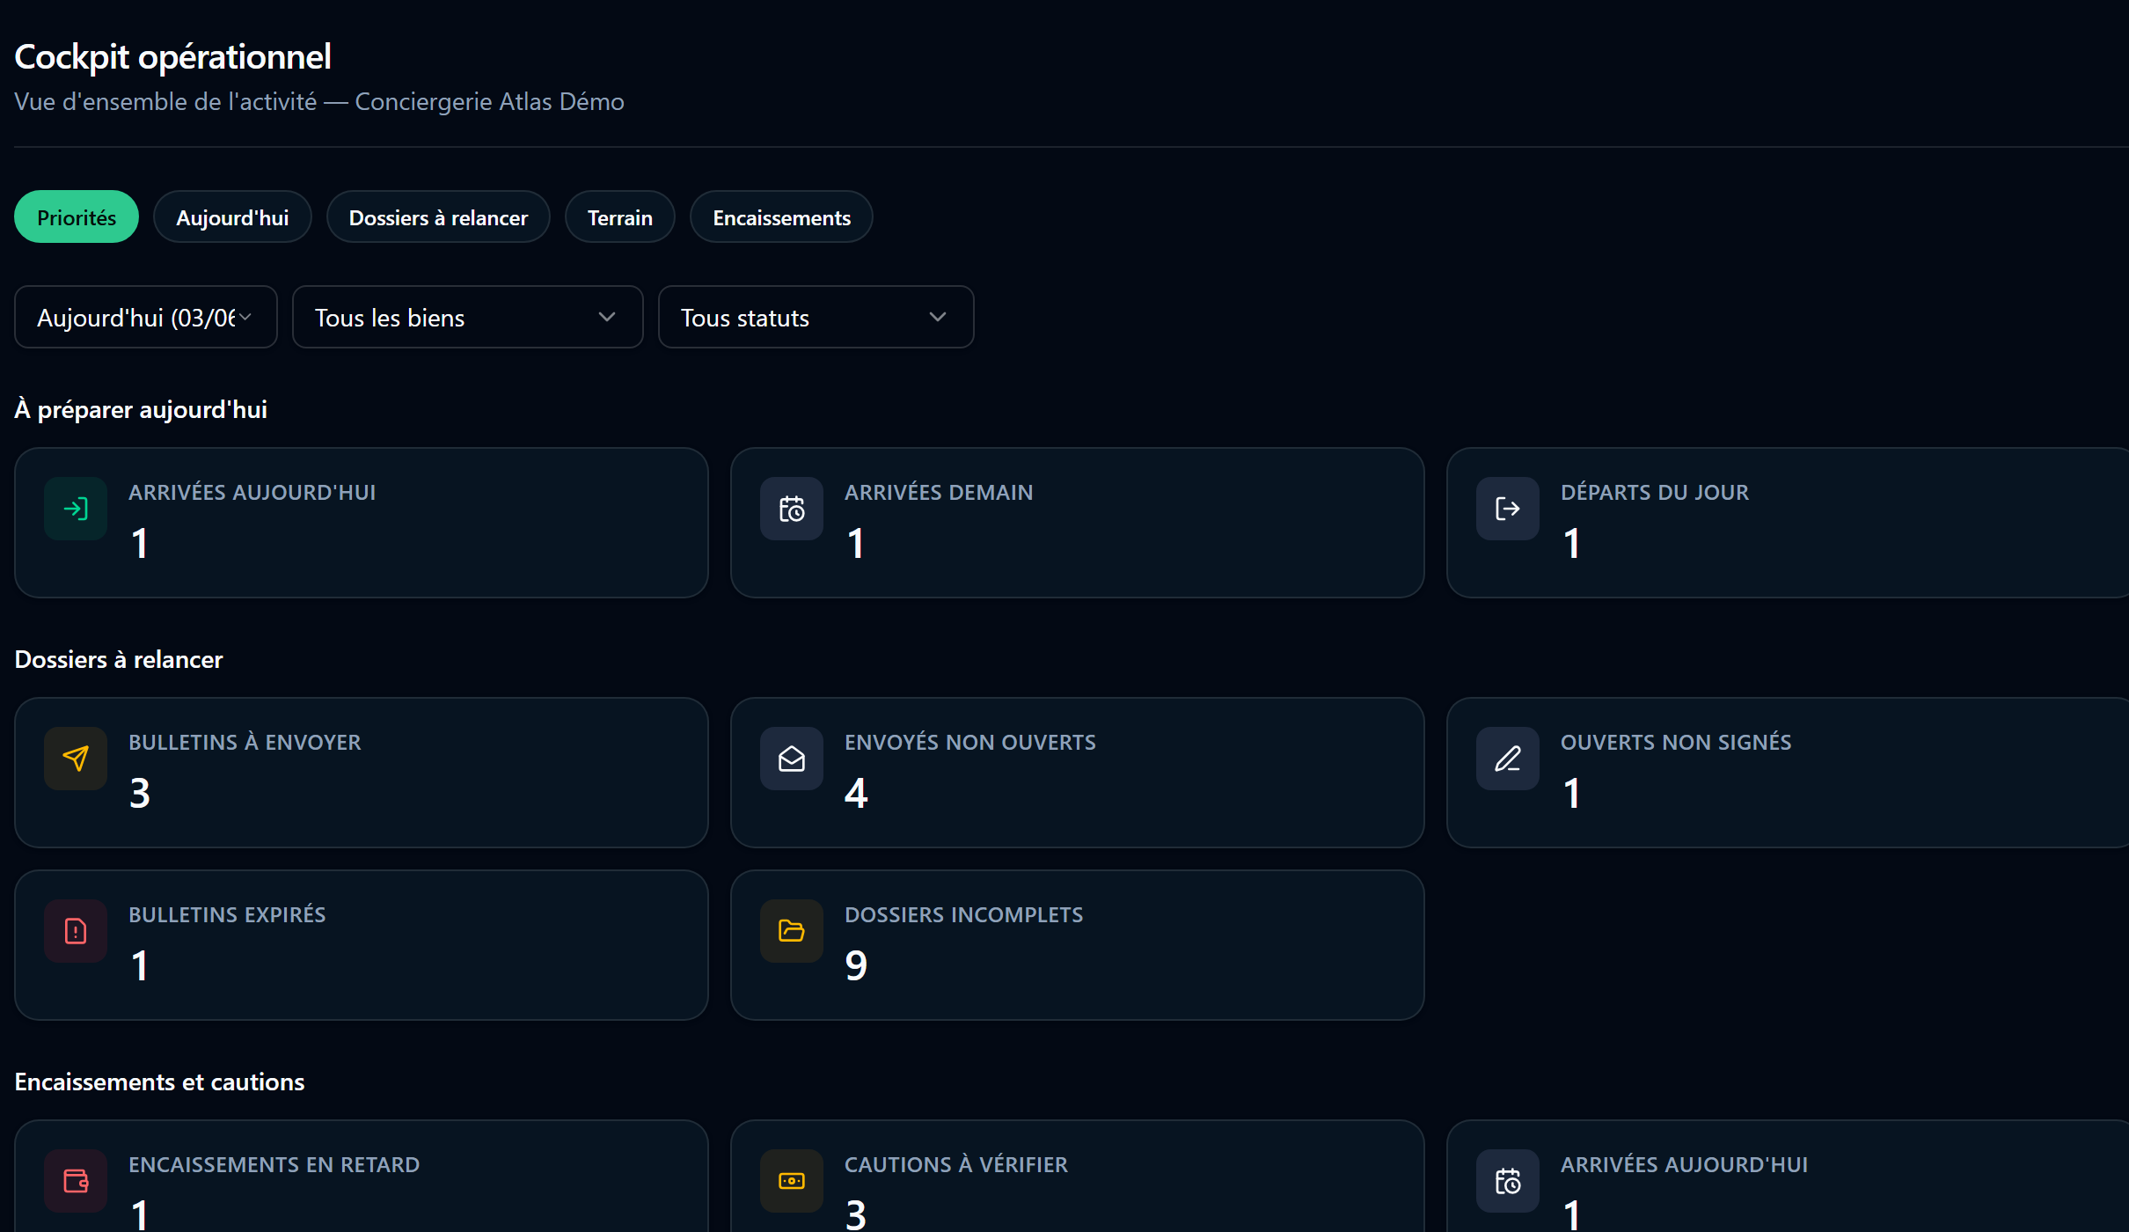This screenshot has height=1232, width=2129.
Task: Switch to the Priorités tab
Action: click(77, 217)
